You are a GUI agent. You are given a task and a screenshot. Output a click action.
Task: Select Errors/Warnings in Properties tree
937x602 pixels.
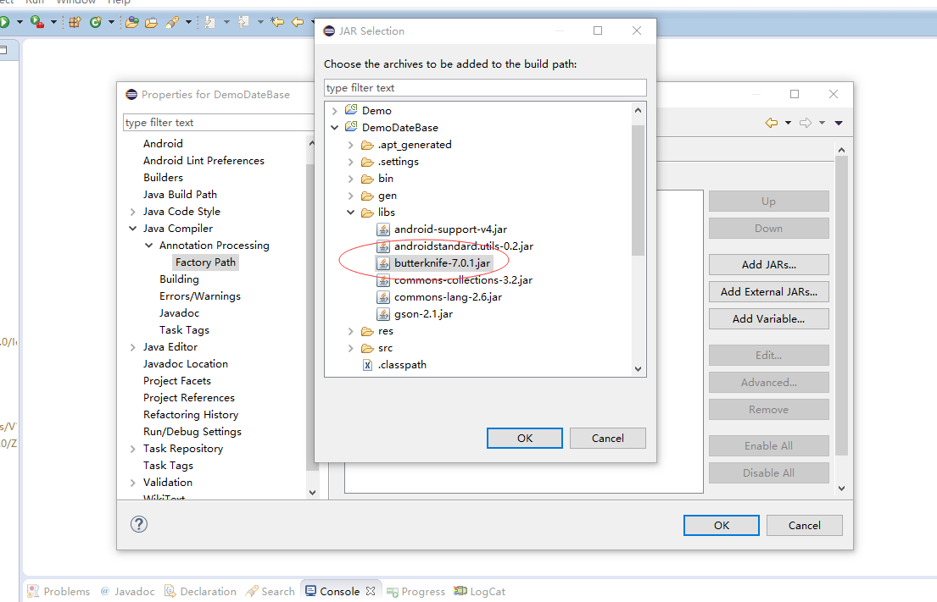[199, 296]
